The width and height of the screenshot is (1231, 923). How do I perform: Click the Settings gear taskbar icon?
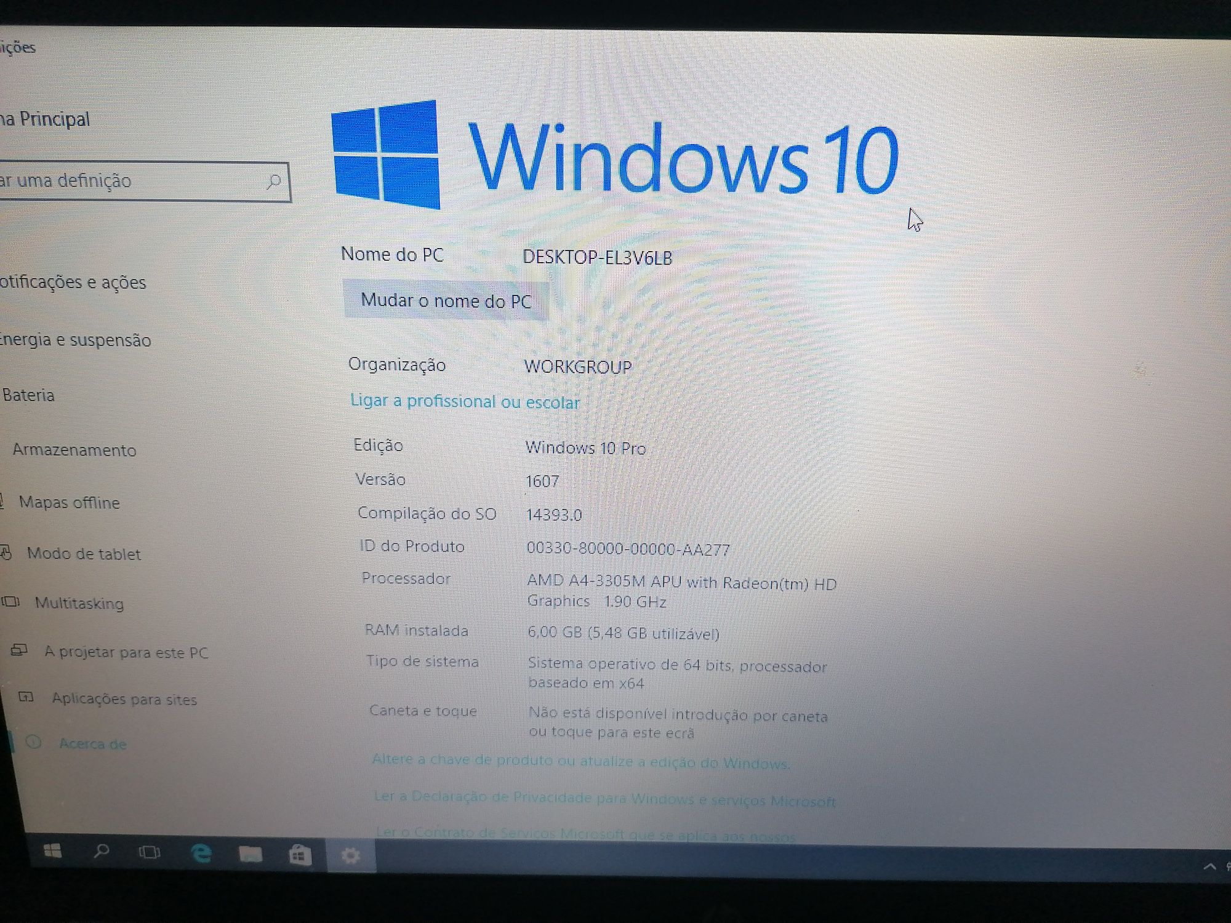point(351,855)
